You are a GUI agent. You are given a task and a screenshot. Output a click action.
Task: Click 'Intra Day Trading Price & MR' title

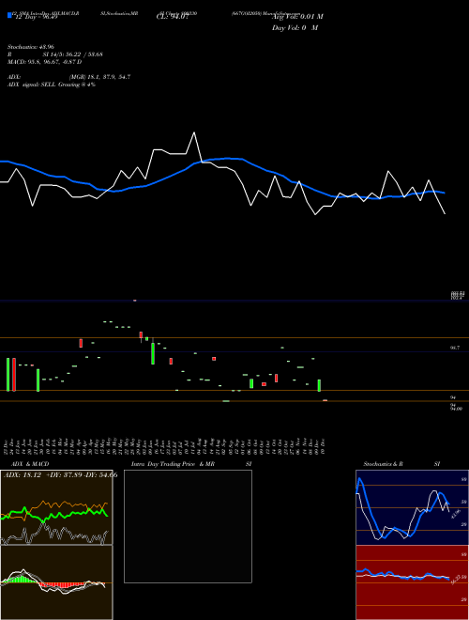click(173, 464)
